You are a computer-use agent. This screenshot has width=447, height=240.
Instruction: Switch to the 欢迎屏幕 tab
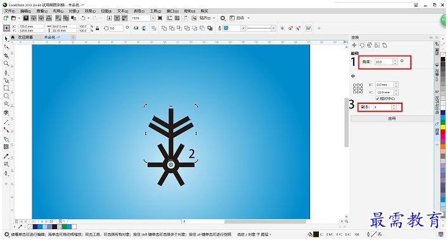25,37
